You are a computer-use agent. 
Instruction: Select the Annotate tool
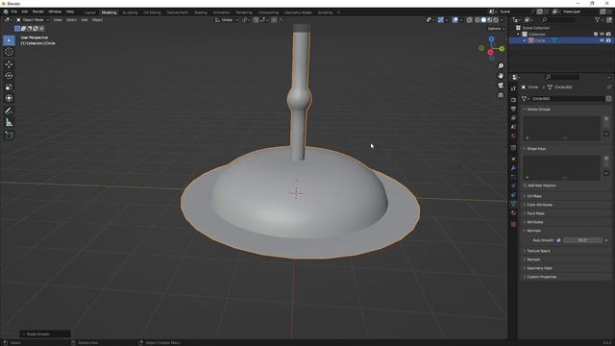[x=9, y=111]
